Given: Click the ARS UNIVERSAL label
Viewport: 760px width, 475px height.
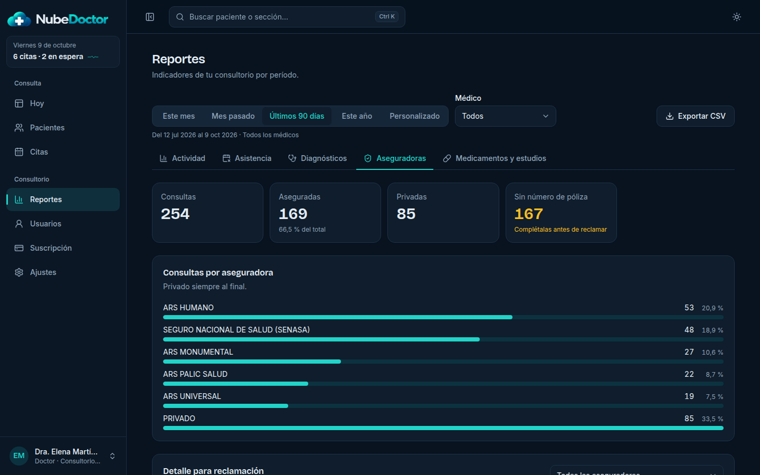Looking at the screenshot, I should [192, 396].
